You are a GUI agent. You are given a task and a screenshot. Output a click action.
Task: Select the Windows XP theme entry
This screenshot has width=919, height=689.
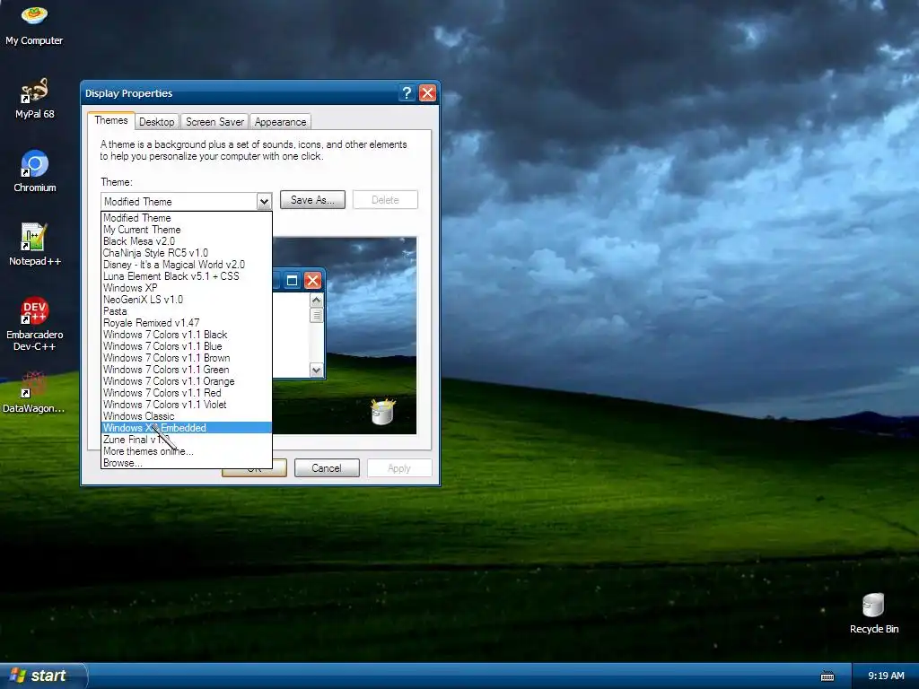[187, 288]
